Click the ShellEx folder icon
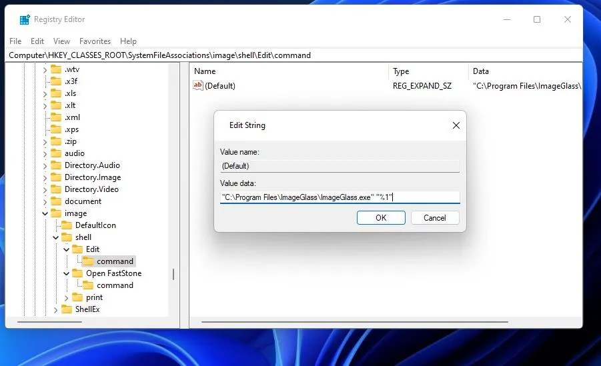Viewport: 601px width, 366px height. point(67,309)
